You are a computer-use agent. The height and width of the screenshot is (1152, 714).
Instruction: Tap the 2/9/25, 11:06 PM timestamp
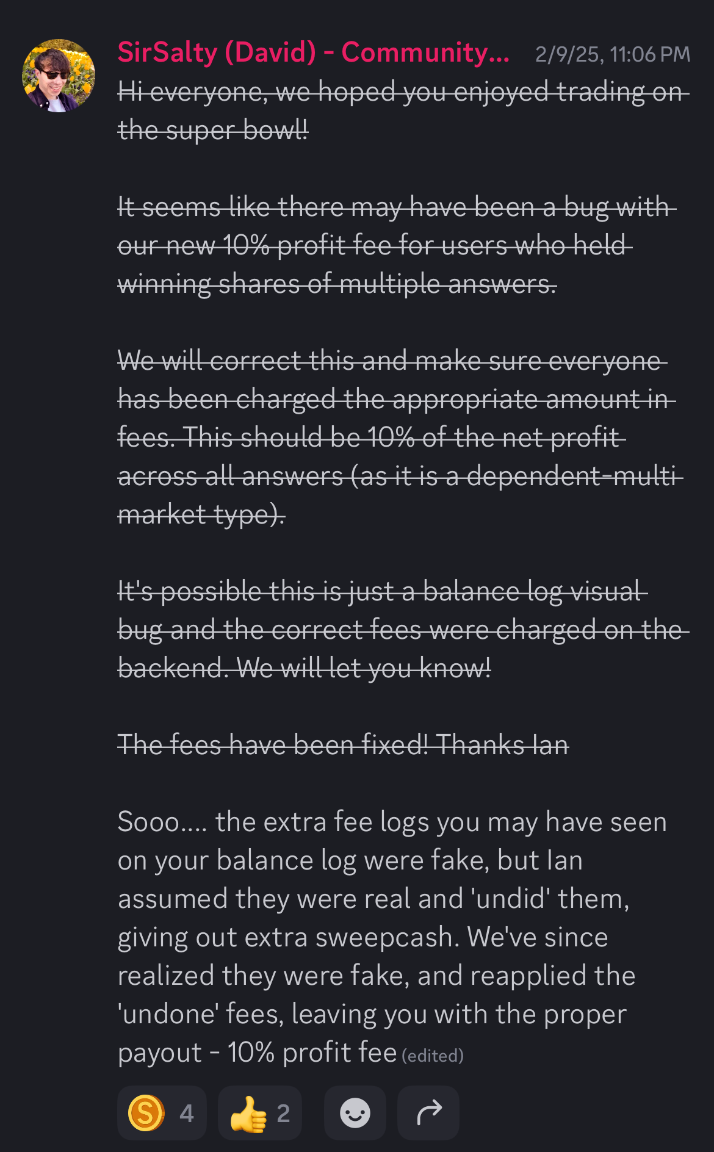coord(613,54)
